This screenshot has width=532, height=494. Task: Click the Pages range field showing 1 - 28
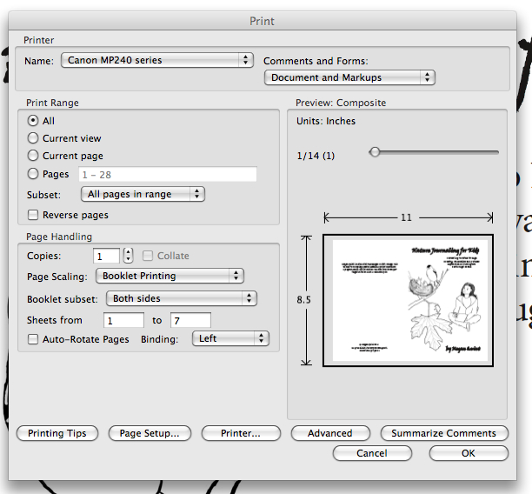click(168, 174)
